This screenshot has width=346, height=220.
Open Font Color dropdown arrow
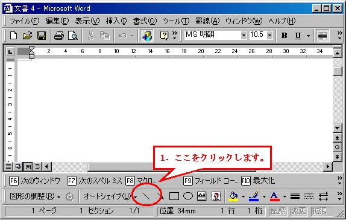[285, 196]
